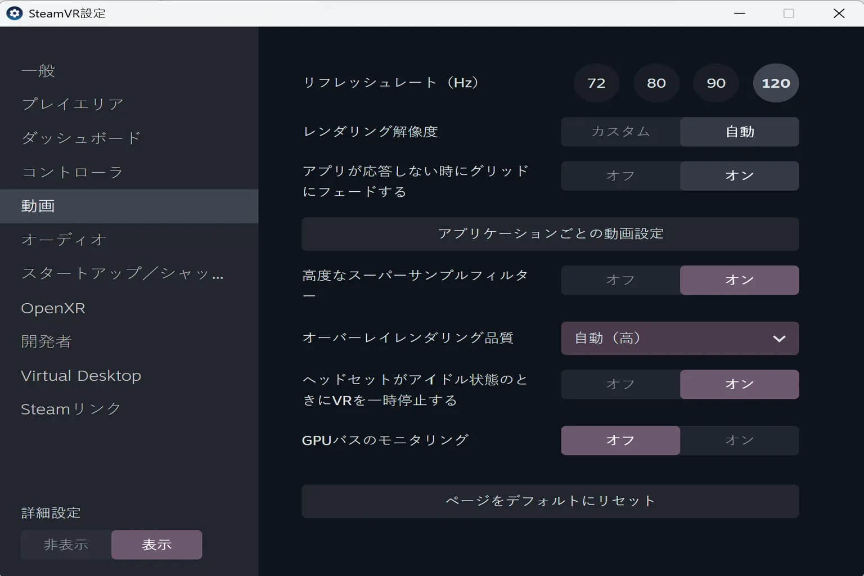
Task: Enable GPU bus monitoring
Action: [739, 440]
